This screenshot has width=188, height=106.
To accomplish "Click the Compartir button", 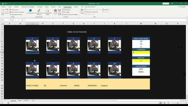I will coord(182,7).
